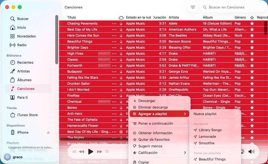
Task: Open more options for Anti-Hero
Action: click(114, 114)
